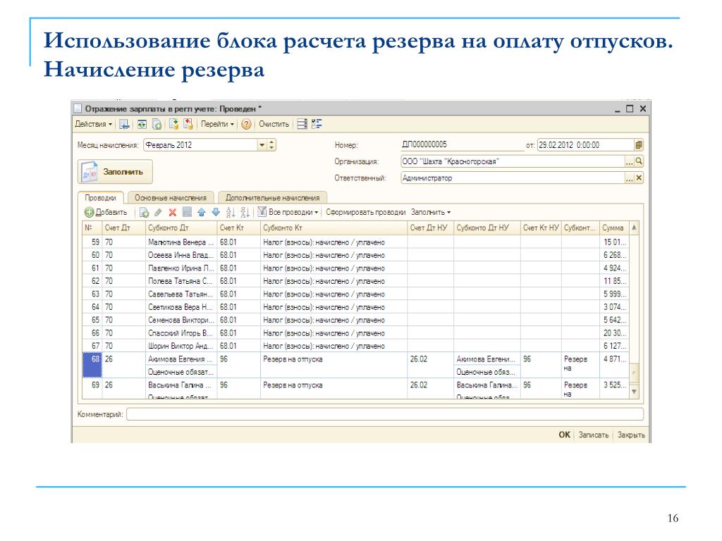Open the Заполнить dropdown in table toolbar
Screen dimensions: 722x541
tap(431, 213)
